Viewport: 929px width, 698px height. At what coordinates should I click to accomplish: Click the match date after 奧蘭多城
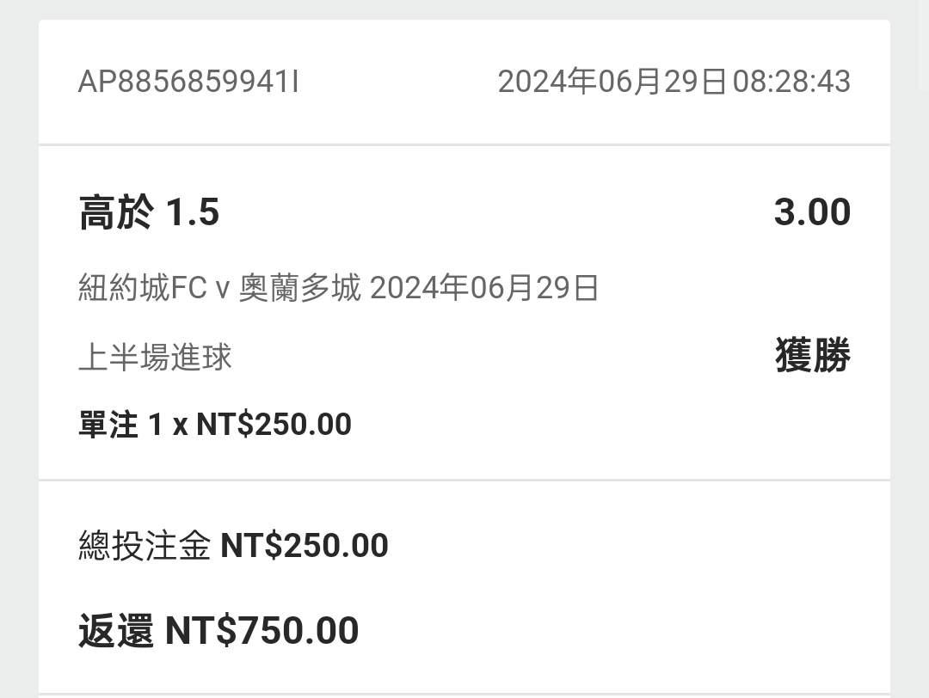pos(484,289)
